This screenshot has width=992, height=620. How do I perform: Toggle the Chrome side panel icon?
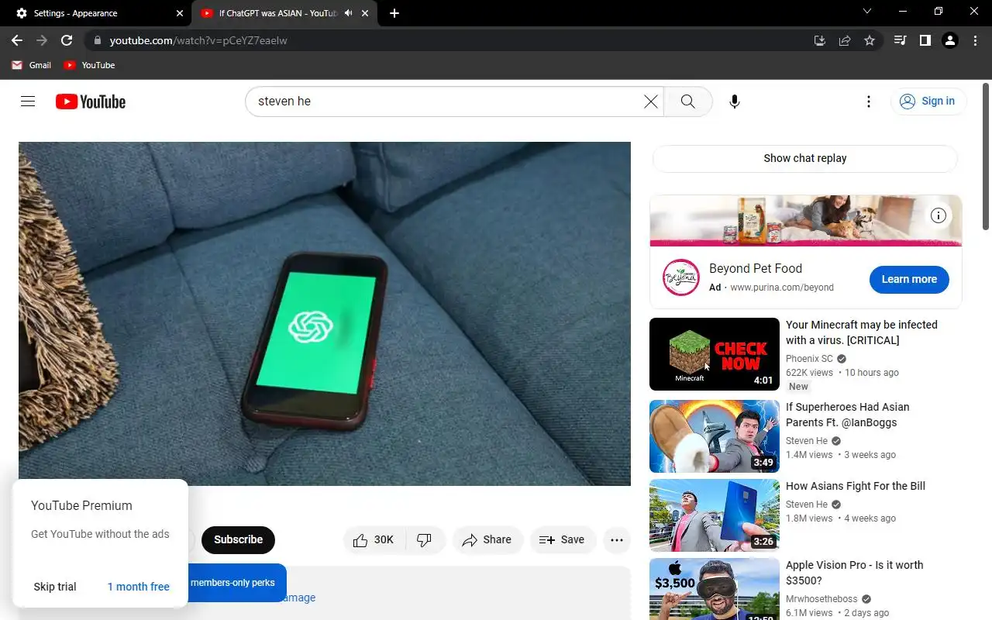click(925, 40)
